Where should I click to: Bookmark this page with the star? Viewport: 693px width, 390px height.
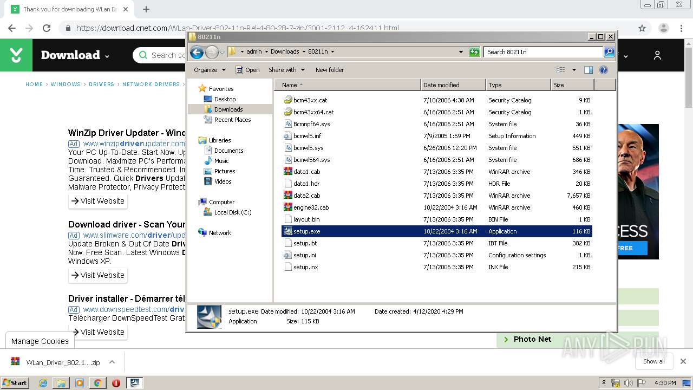pyautogui.click(x=642, y=28)
